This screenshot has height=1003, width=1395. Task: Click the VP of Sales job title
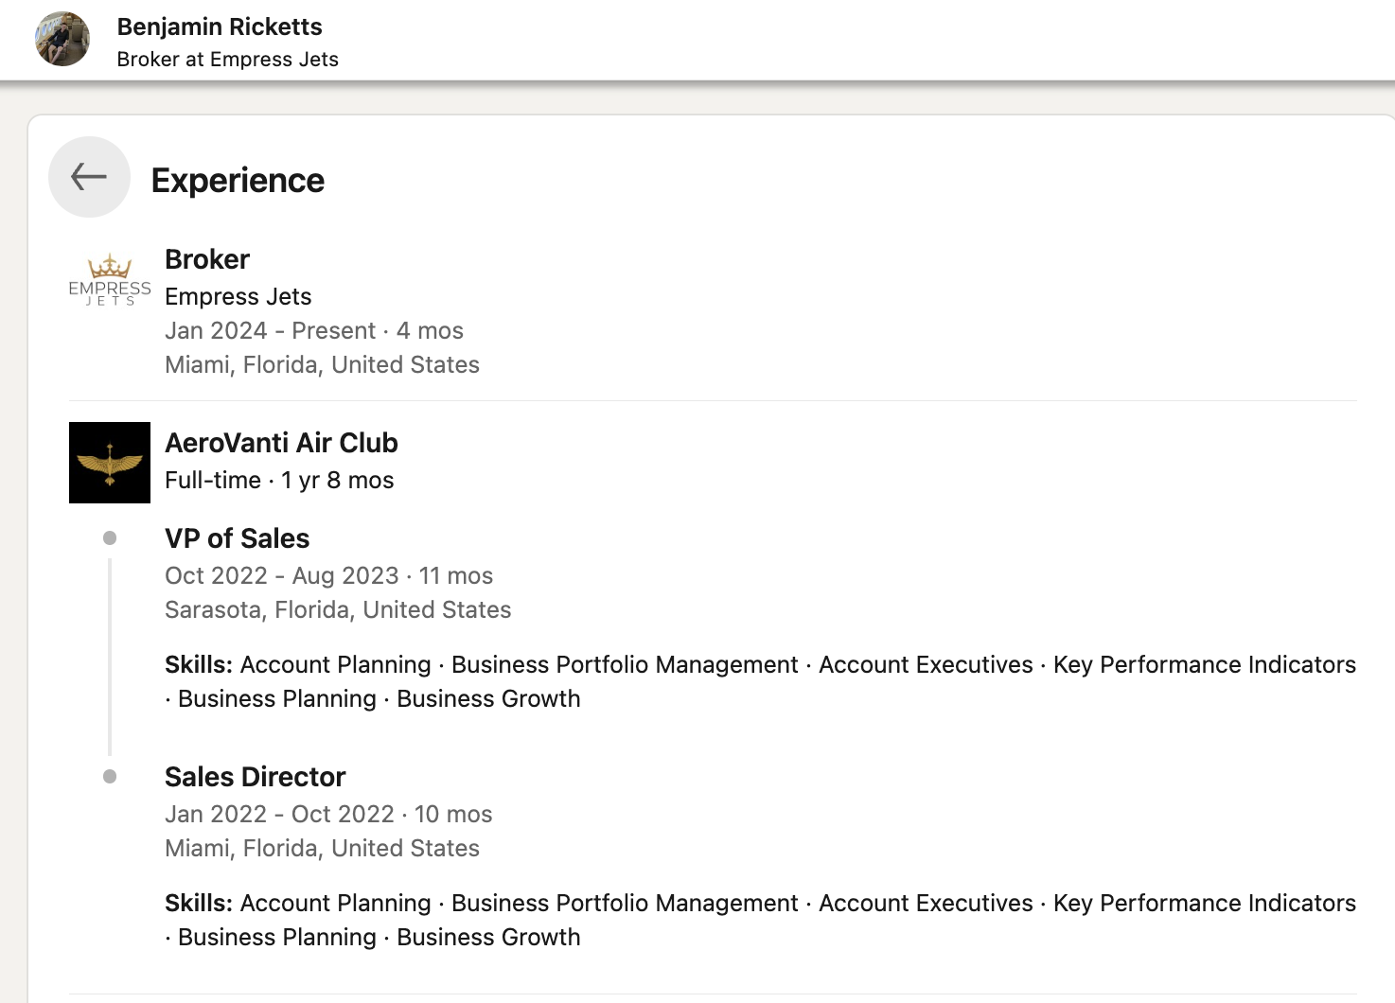coord(237,537)
